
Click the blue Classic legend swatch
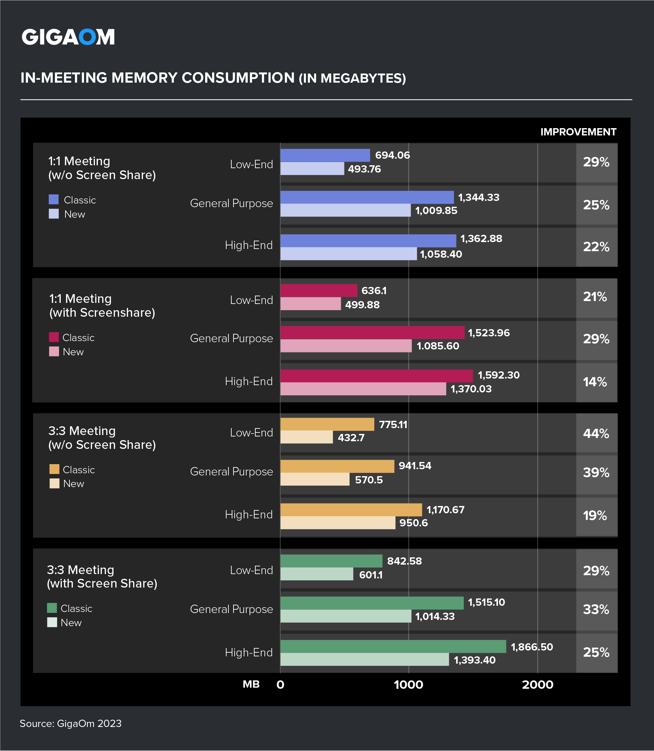point(53,199)
